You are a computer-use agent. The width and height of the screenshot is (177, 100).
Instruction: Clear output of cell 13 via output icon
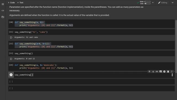coord(11,59)
